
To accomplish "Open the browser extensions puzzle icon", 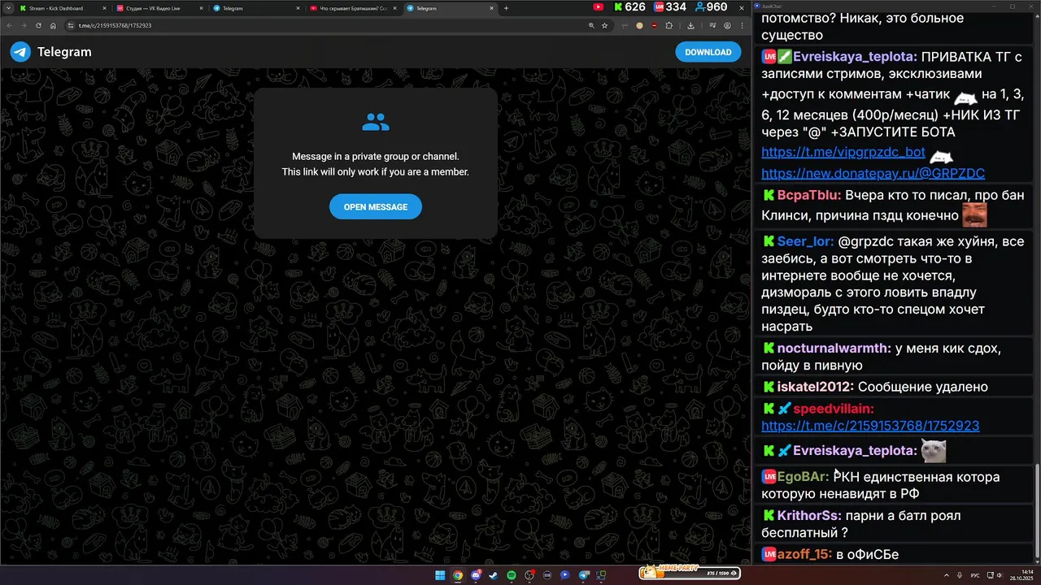I will click(669, 25).
